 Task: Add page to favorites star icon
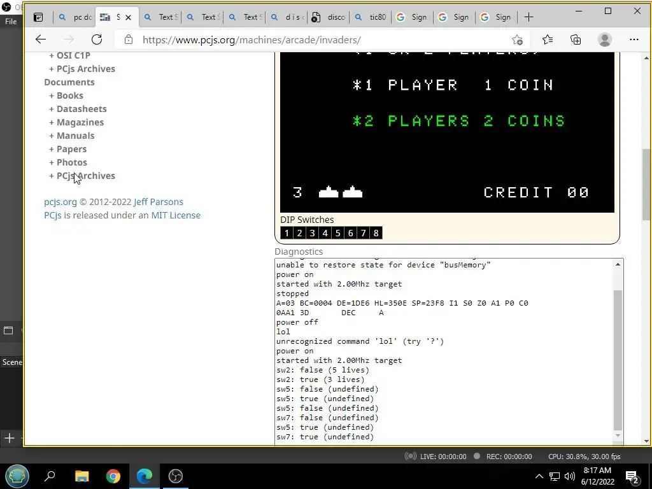(517, 39)
